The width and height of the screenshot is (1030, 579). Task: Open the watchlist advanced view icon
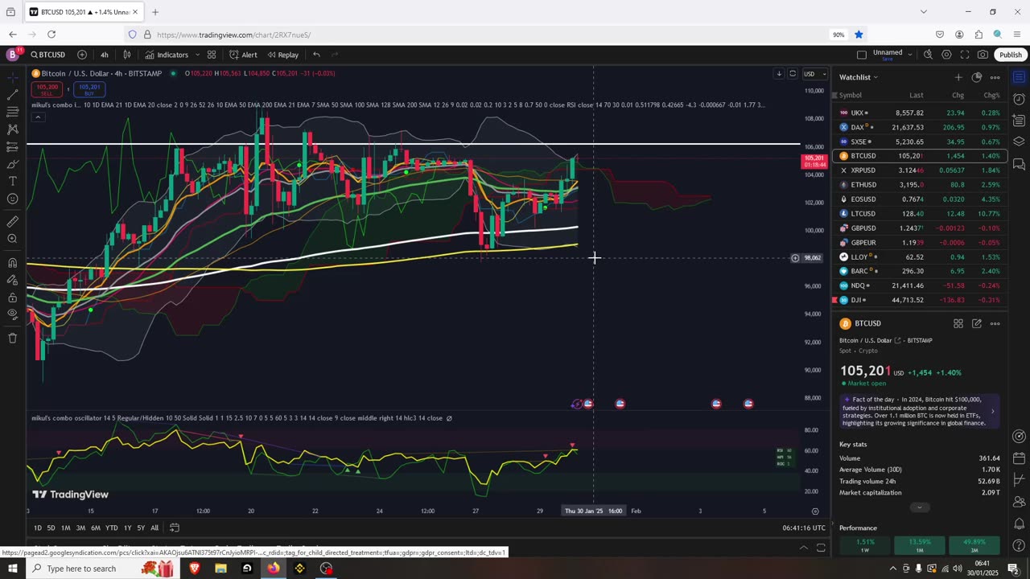(x=976, y=77)
